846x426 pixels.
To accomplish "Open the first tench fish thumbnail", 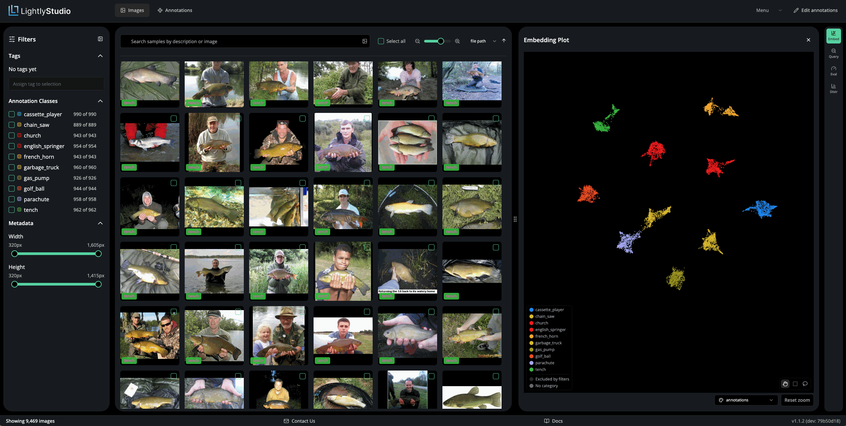I will (150, 84).
